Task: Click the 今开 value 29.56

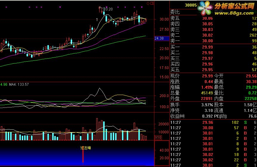Action: tap(251, 76)
